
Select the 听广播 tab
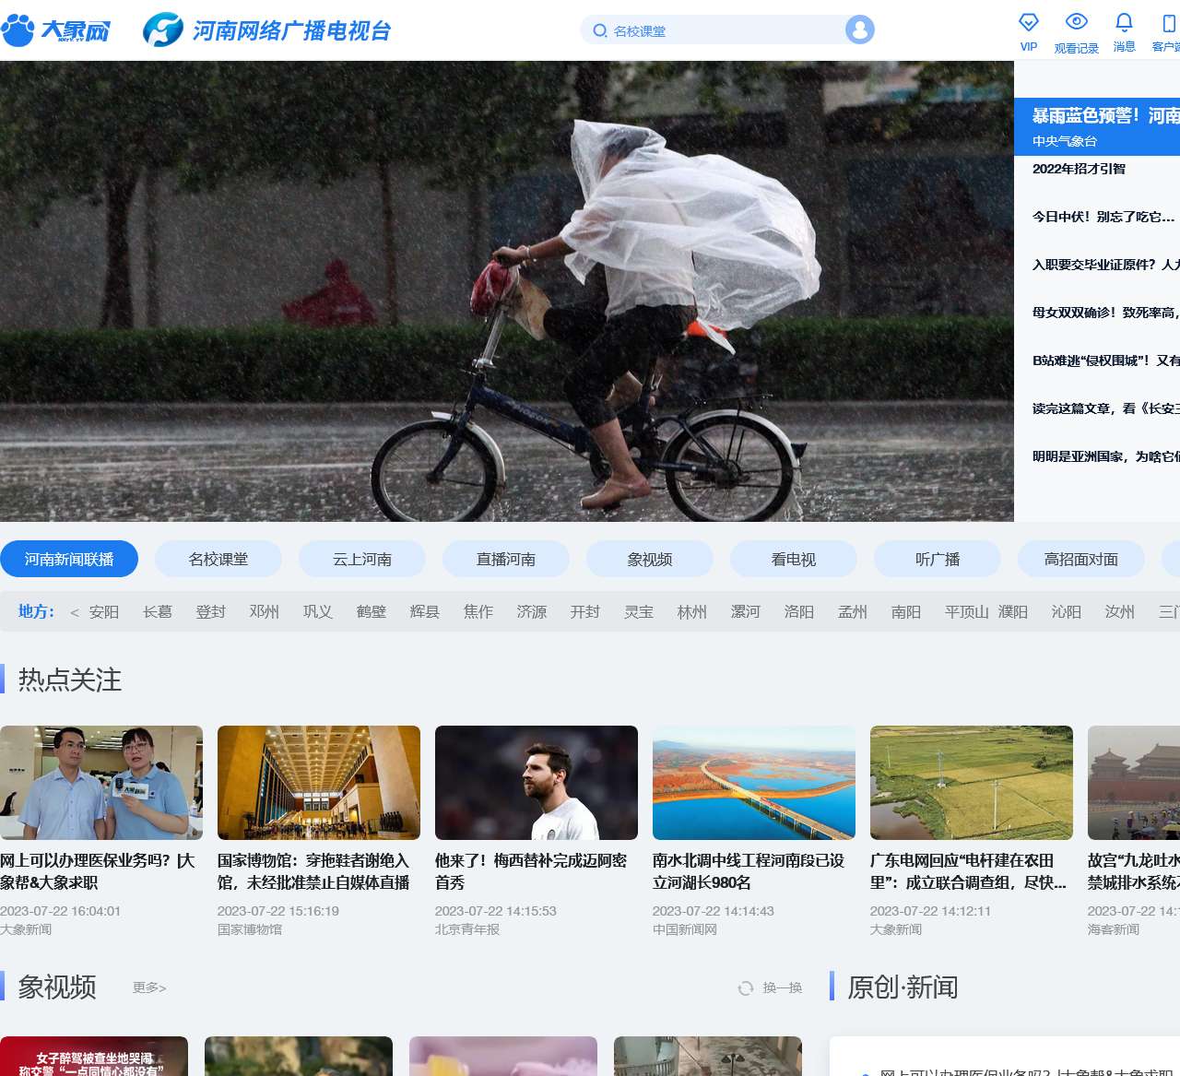[938, 559]
